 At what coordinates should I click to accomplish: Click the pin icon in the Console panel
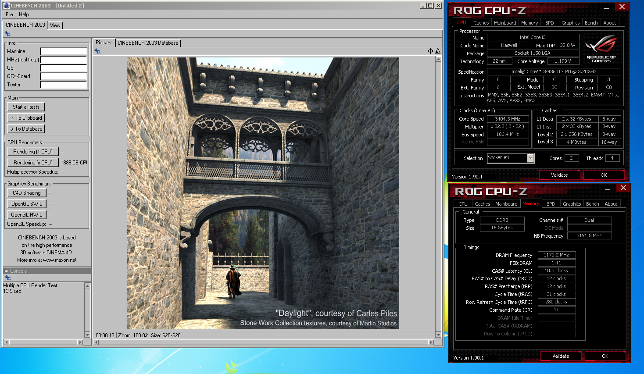(7, 278)
